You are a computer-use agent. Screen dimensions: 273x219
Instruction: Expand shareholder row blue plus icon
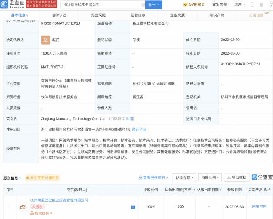click(x=133, y=207)
